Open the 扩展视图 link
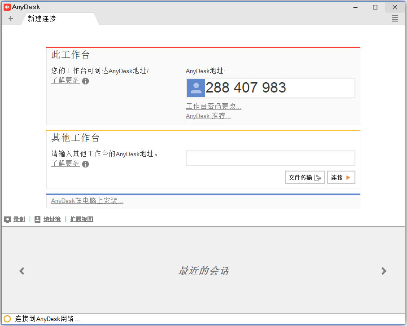This screenshot has width=407, height=326. 82,219
